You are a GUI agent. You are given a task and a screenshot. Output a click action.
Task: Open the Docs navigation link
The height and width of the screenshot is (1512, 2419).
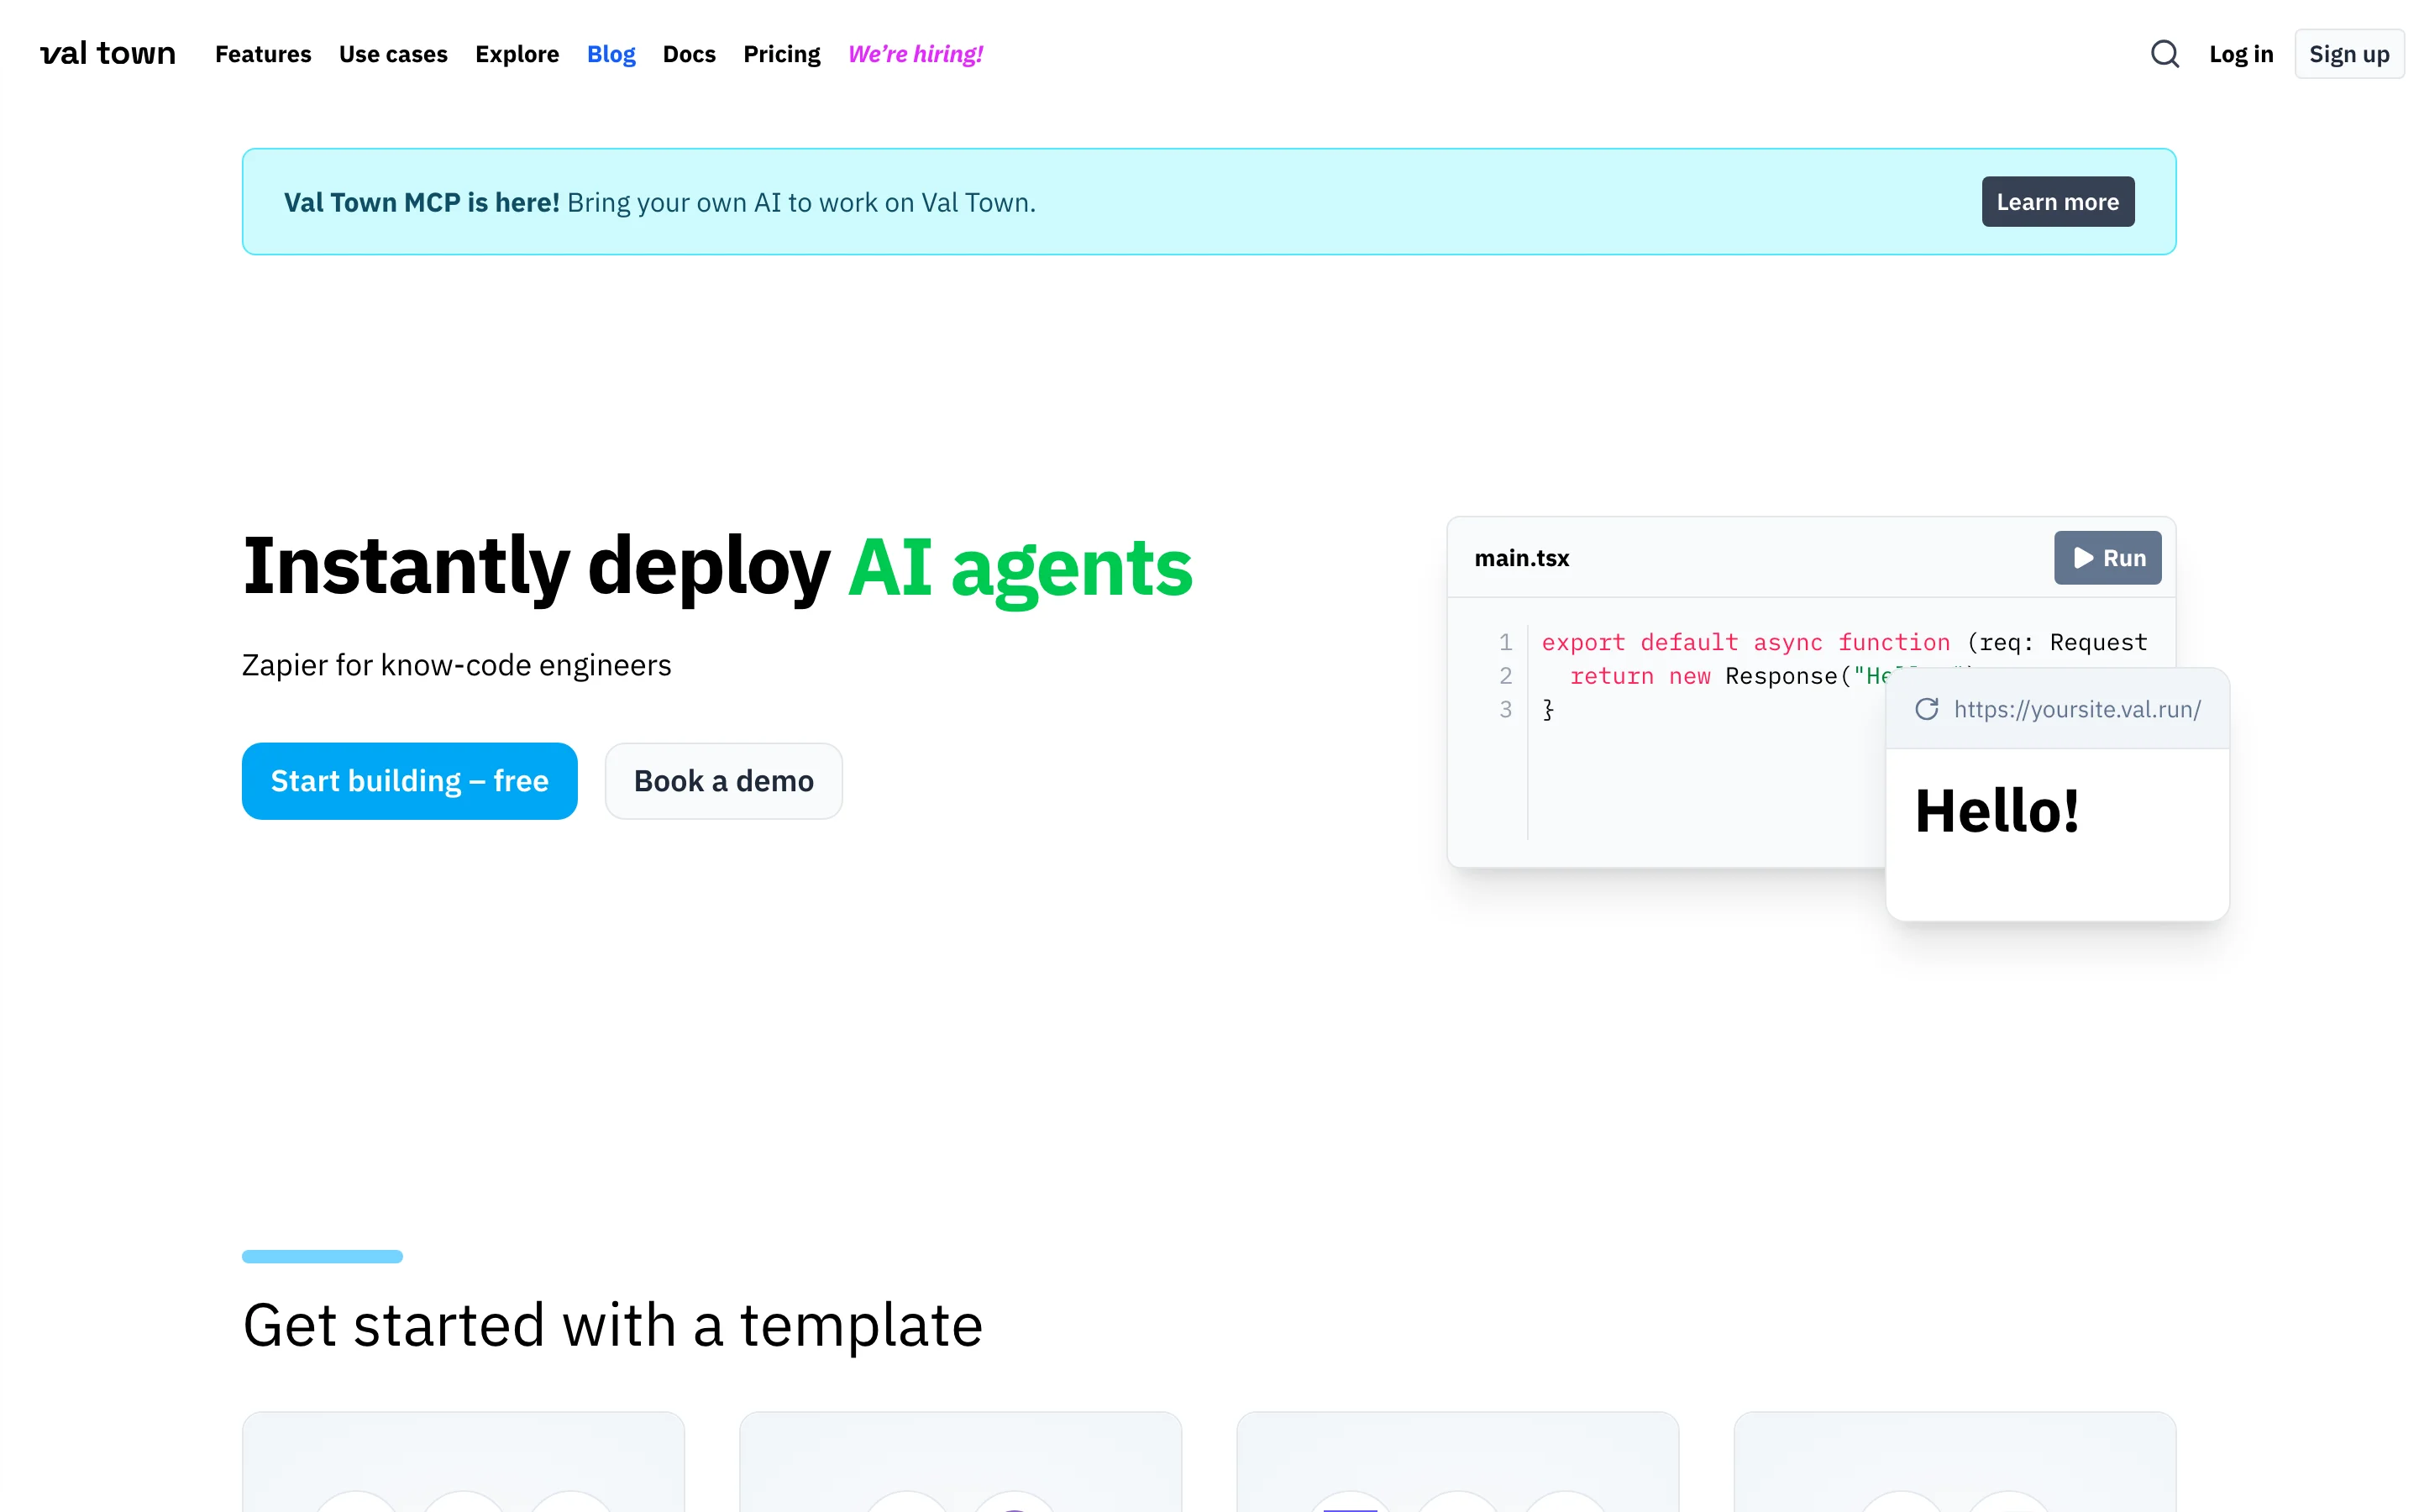pos(689,54)
